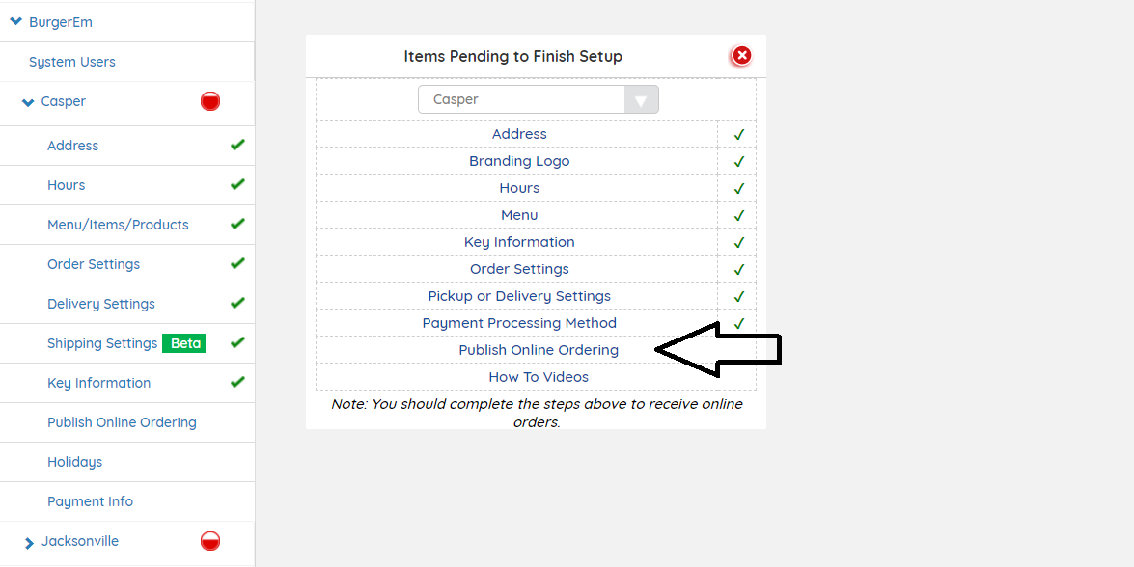Collapse the BurgerEm tree node

(x=15, y=21)
